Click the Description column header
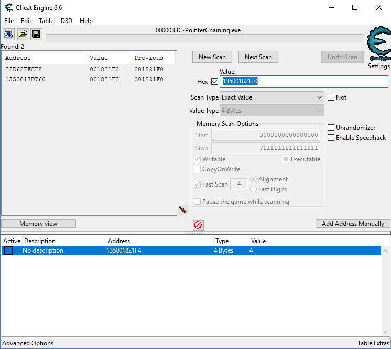Image resolution: width=391 pixels, height=349 pixels. coord(64,241)
